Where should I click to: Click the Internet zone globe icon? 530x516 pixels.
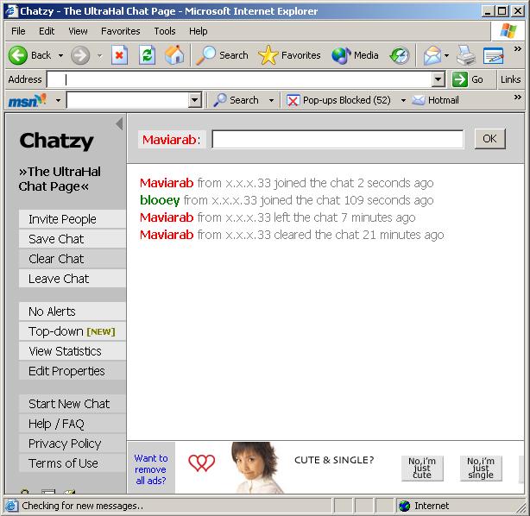404,506
